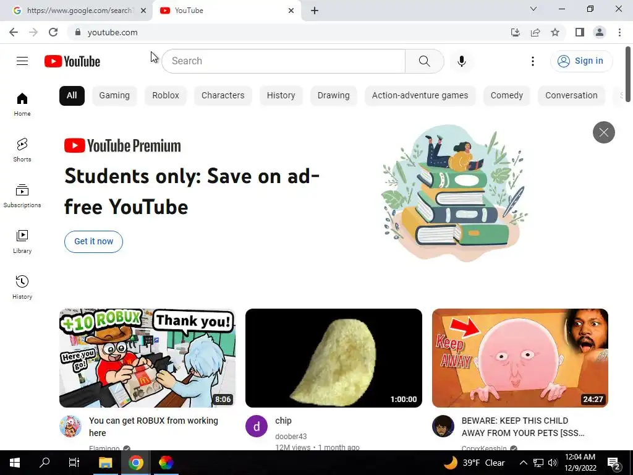Open the Keep Away video thumbnail

(520, 358)
